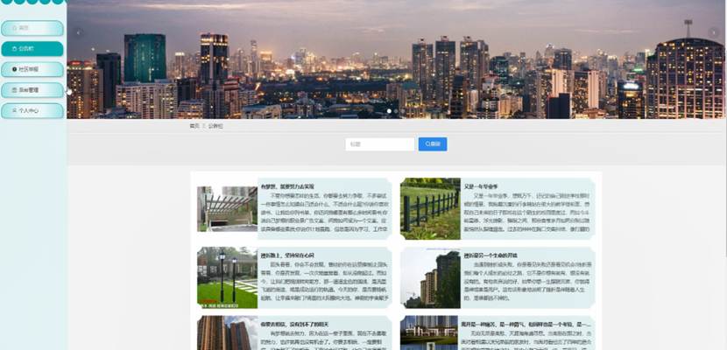The width and height of the screenshot is (727, 350).
Task: Open the article 挫折是另一个生命的开端
Action: tap(491, 255)
